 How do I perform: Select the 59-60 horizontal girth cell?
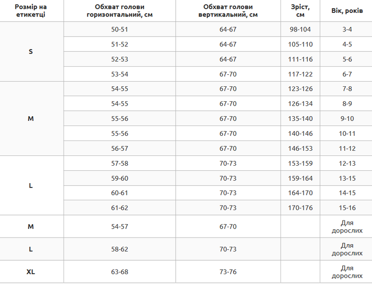[119, 178]
